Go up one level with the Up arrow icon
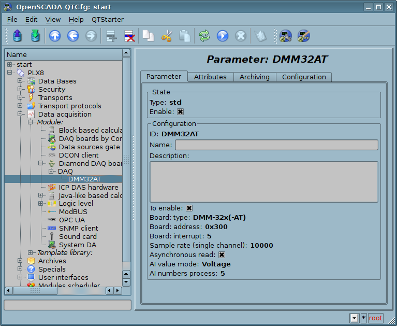This screenshot has width=397, height=326. 55,36
